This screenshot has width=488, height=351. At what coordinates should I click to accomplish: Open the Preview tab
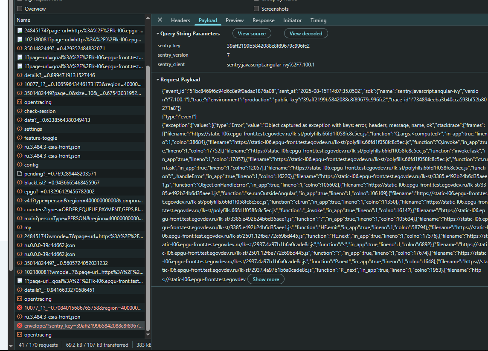235,20
